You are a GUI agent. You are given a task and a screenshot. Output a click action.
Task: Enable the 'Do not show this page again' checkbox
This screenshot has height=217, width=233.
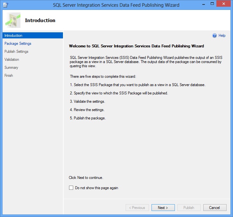click(71, 188)
